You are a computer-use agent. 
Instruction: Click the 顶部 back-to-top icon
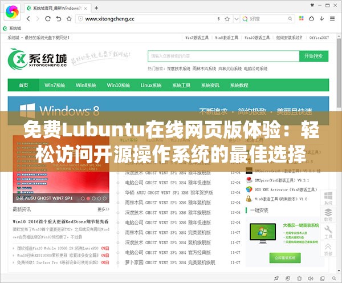pyautogui.click(x=328, y=249)
